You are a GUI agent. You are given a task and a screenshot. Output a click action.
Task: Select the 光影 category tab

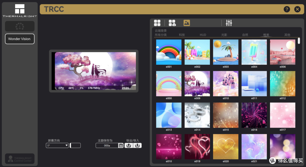(224, 35)
